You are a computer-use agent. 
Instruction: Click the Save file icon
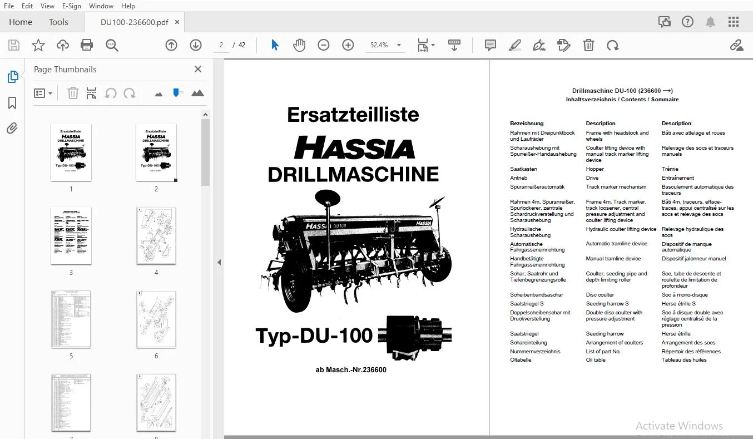[13, 45]
